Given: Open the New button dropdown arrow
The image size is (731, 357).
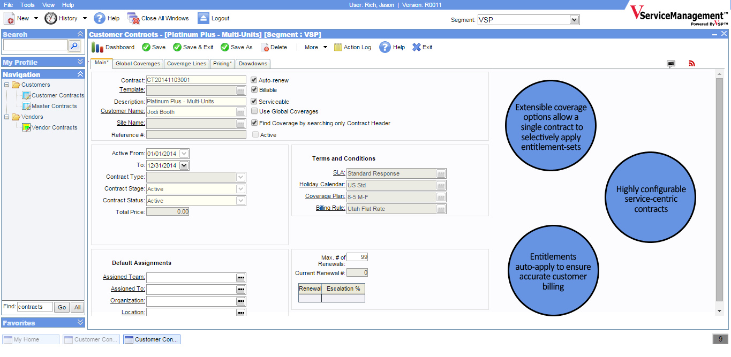Looking at the screenshot, I should click(x=36, y=18).
